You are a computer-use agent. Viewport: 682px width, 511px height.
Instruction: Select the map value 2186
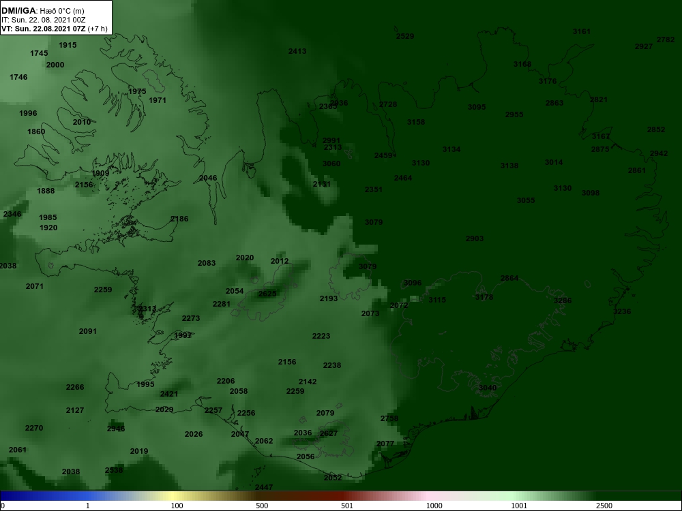[x=179, y=219]
